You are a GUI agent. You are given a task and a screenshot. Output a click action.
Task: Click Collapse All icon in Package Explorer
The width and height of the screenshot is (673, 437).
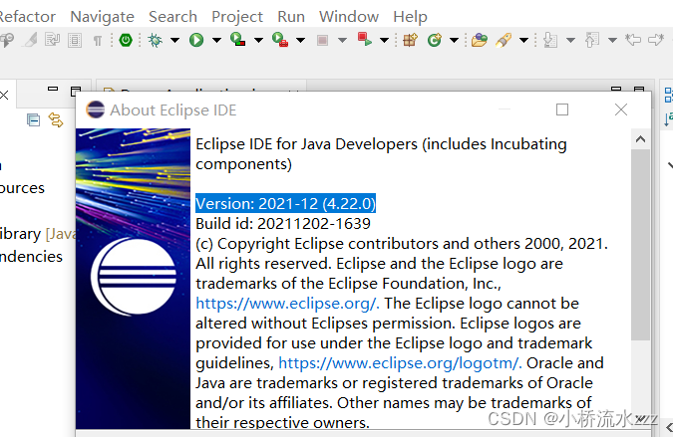click(x=33, y=120)
